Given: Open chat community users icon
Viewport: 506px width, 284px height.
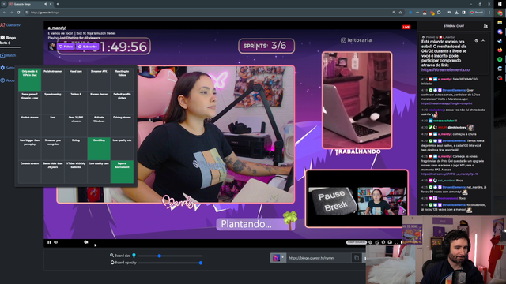Looking at the screenshot, I should click(485, 26).
